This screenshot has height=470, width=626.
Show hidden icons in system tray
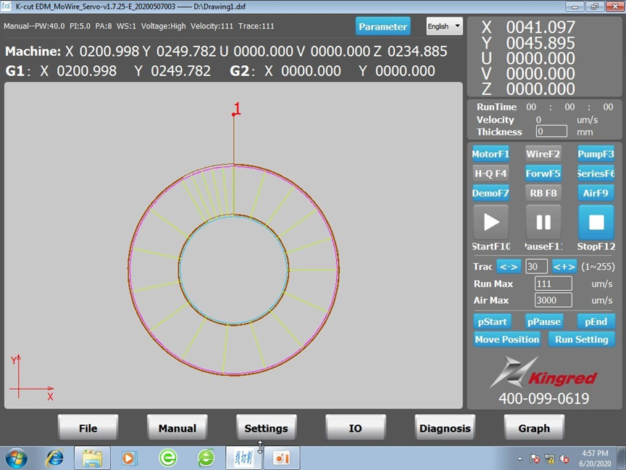tap(519, 458)
